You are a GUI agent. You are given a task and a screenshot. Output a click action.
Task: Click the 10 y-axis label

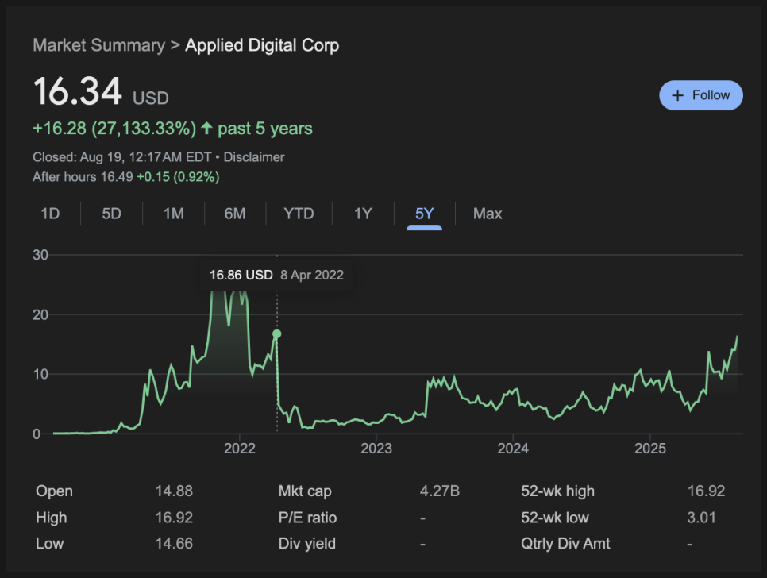click(40, 375)
